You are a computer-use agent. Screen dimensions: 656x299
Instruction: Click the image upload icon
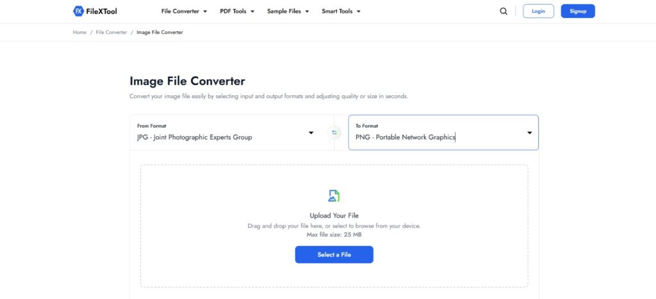(x=334, y=195)
